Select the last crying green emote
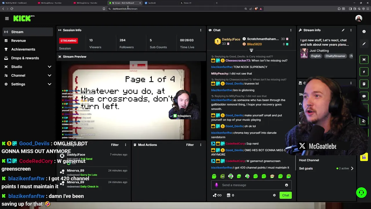This screenshot has height=209, width=371. (x=289, y=176)
